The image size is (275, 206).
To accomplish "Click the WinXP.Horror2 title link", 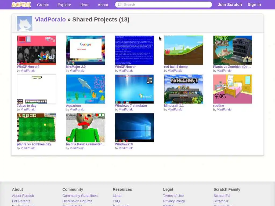I will 28,67.
